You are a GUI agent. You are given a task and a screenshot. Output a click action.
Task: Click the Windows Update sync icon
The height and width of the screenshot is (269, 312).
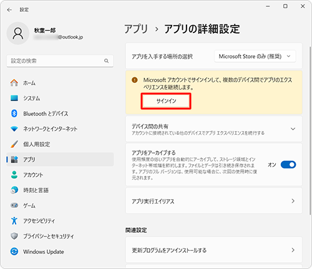(x=14, y=252)
